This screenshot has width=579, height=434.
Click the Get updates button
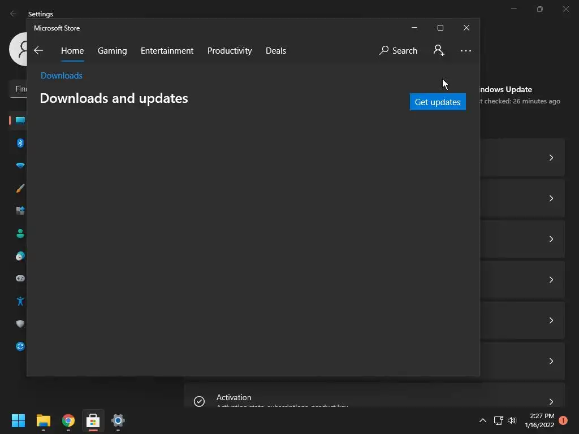tap(438, 102)
